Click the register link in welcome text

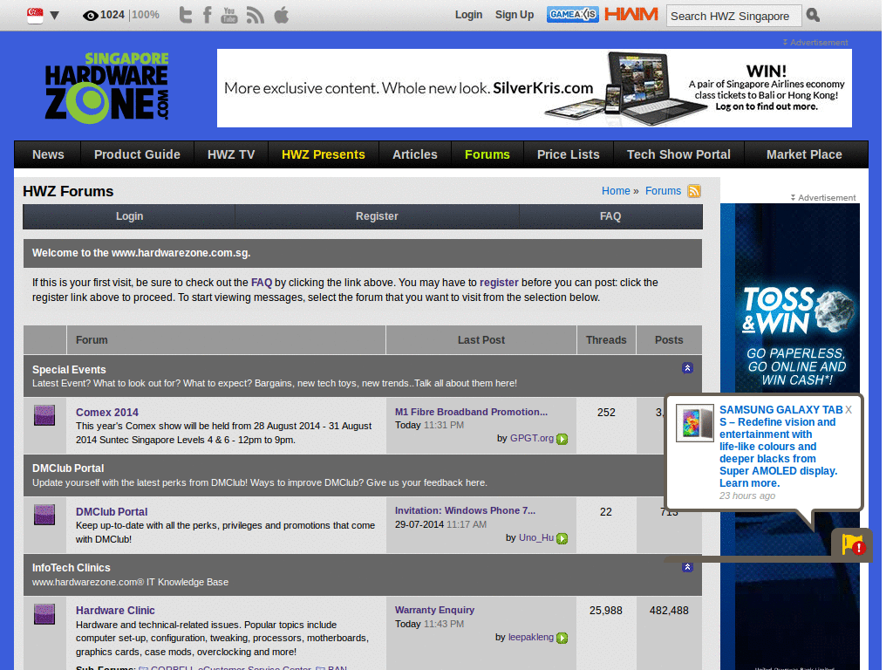coord(499,283)
